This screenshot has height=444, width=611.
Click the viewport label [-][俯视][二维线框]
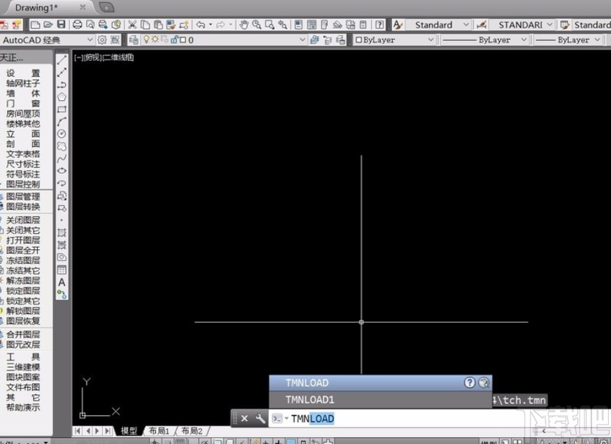pos(104,57)
